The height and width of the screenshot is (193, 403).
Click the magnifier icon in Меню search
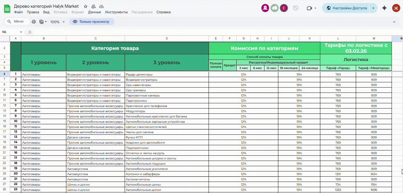tap(9, 22)
